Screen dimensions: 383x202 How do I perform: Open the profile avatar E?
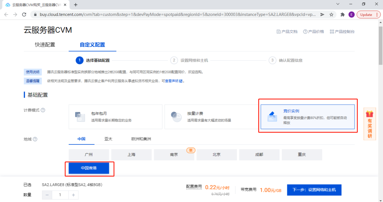[x=351, y=14]
